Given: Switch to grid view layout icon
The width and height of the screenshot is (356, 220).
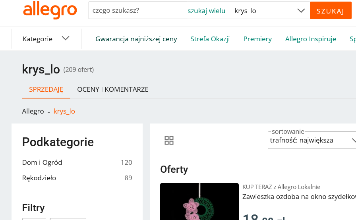Looking at the screenshot, I should 169,140.
